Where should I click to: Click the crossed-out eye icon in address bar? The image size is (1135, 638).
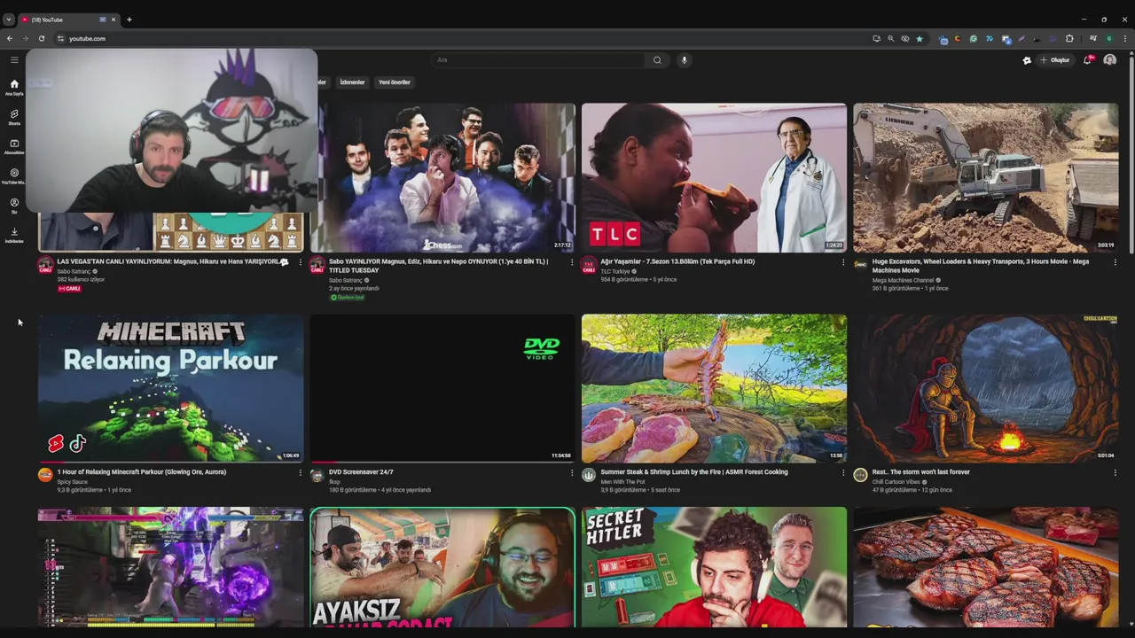pos(905,38)
